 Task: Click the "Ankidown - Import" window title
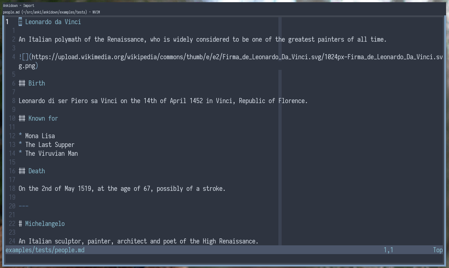19,5
